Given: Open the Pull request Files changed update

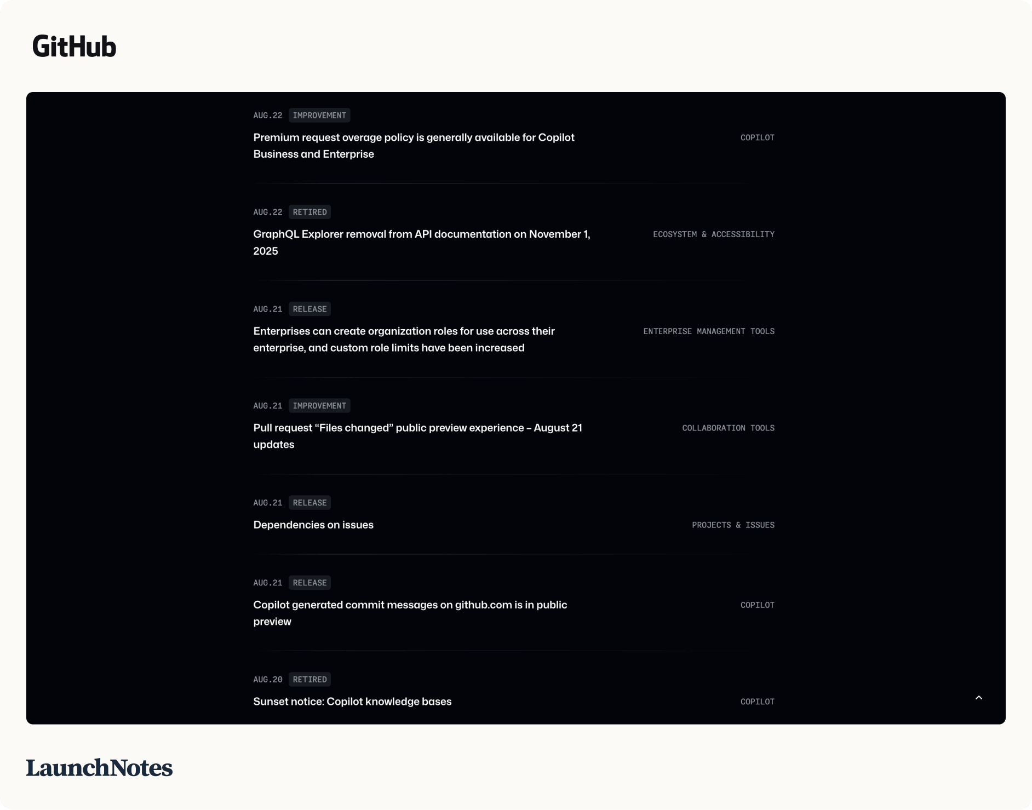Looking at the screenshot, I should tap(417, 436).
